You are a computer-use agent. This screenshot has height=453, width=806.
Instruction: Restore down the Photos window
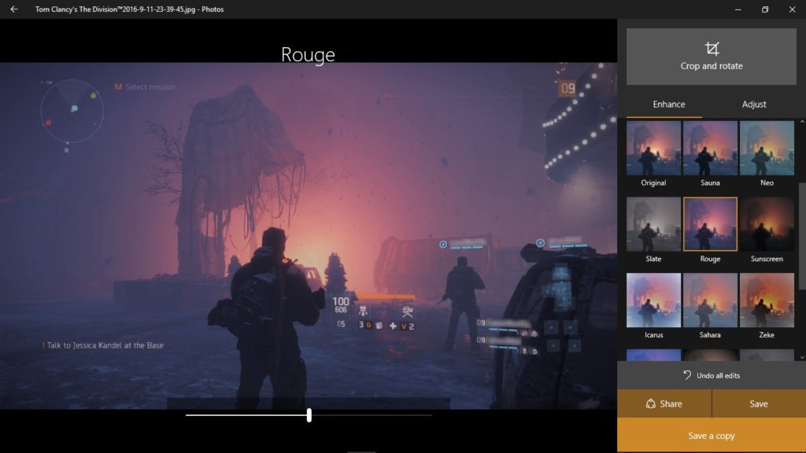(764, 9)
